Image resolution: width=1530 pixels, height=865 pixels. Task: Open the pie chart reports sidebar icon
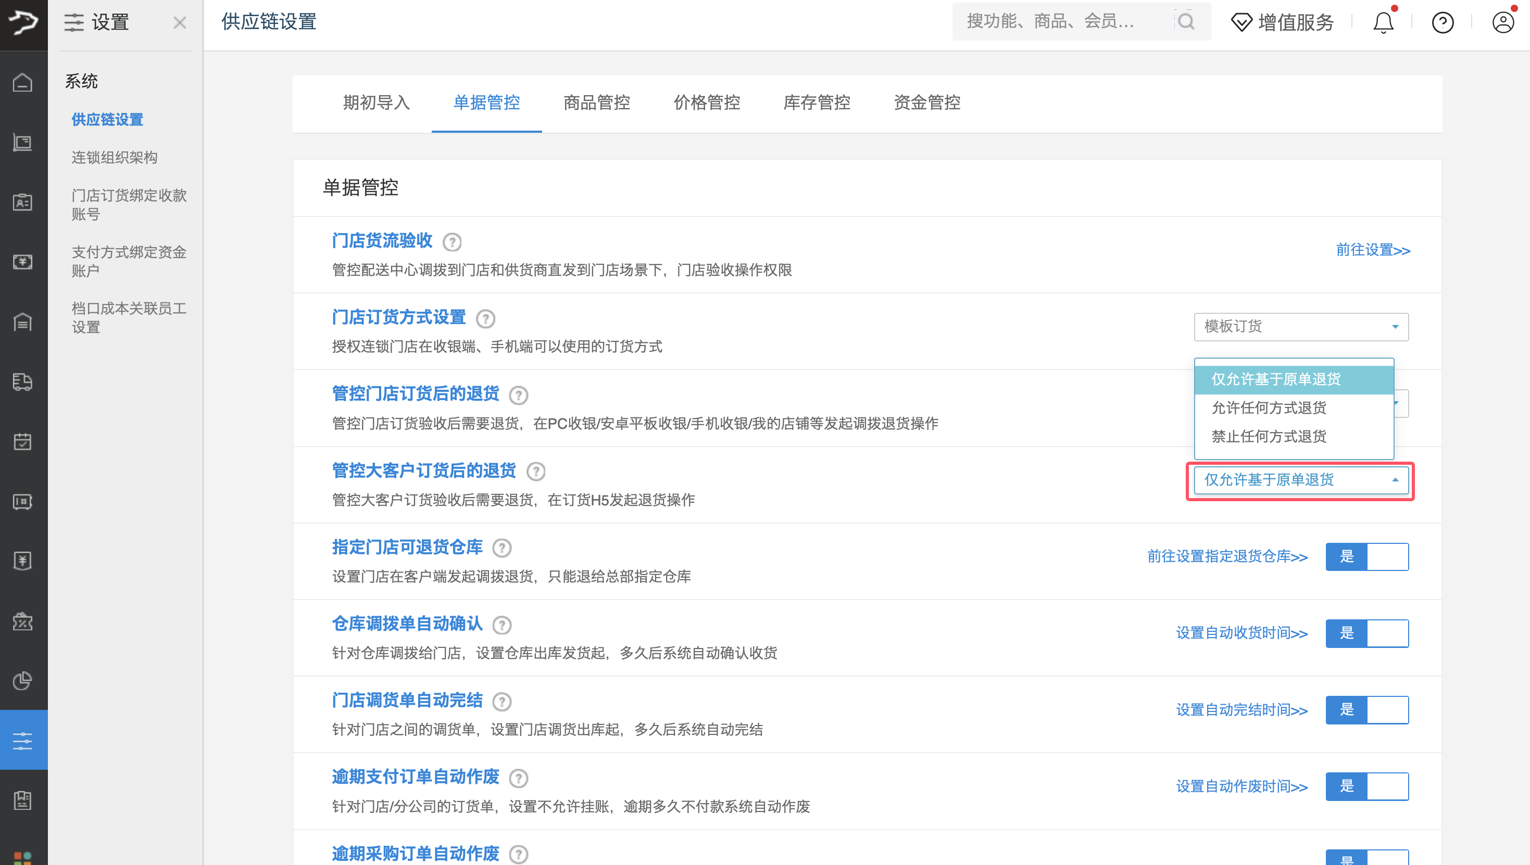22,681
